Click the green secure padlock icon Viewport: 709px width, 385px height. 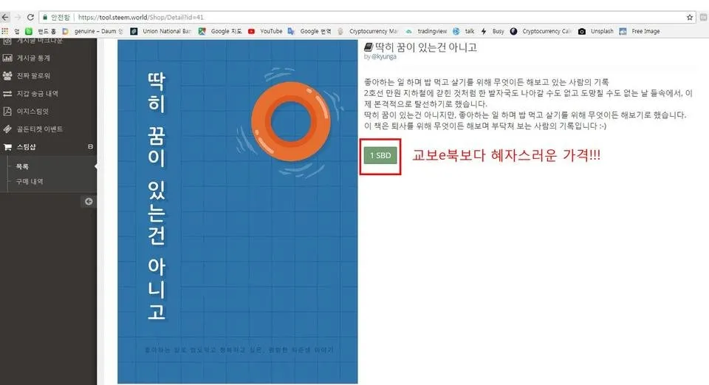pos(45,17)
